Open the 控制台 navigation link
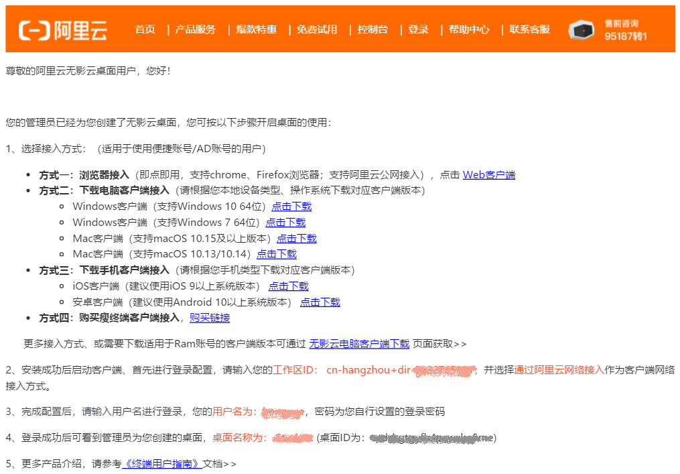 372,29
